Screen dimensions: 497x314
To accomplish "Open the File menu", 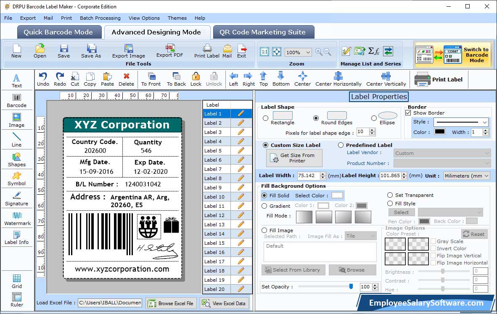I will 8,18.
